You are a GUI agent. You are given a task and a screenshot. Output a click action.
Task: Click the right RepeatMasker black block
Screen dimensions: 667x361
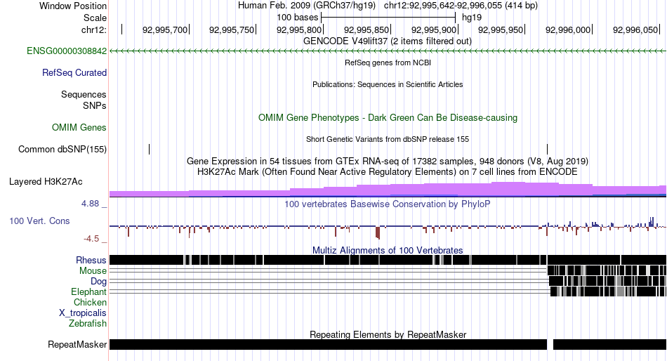click(x=609, y=344)
